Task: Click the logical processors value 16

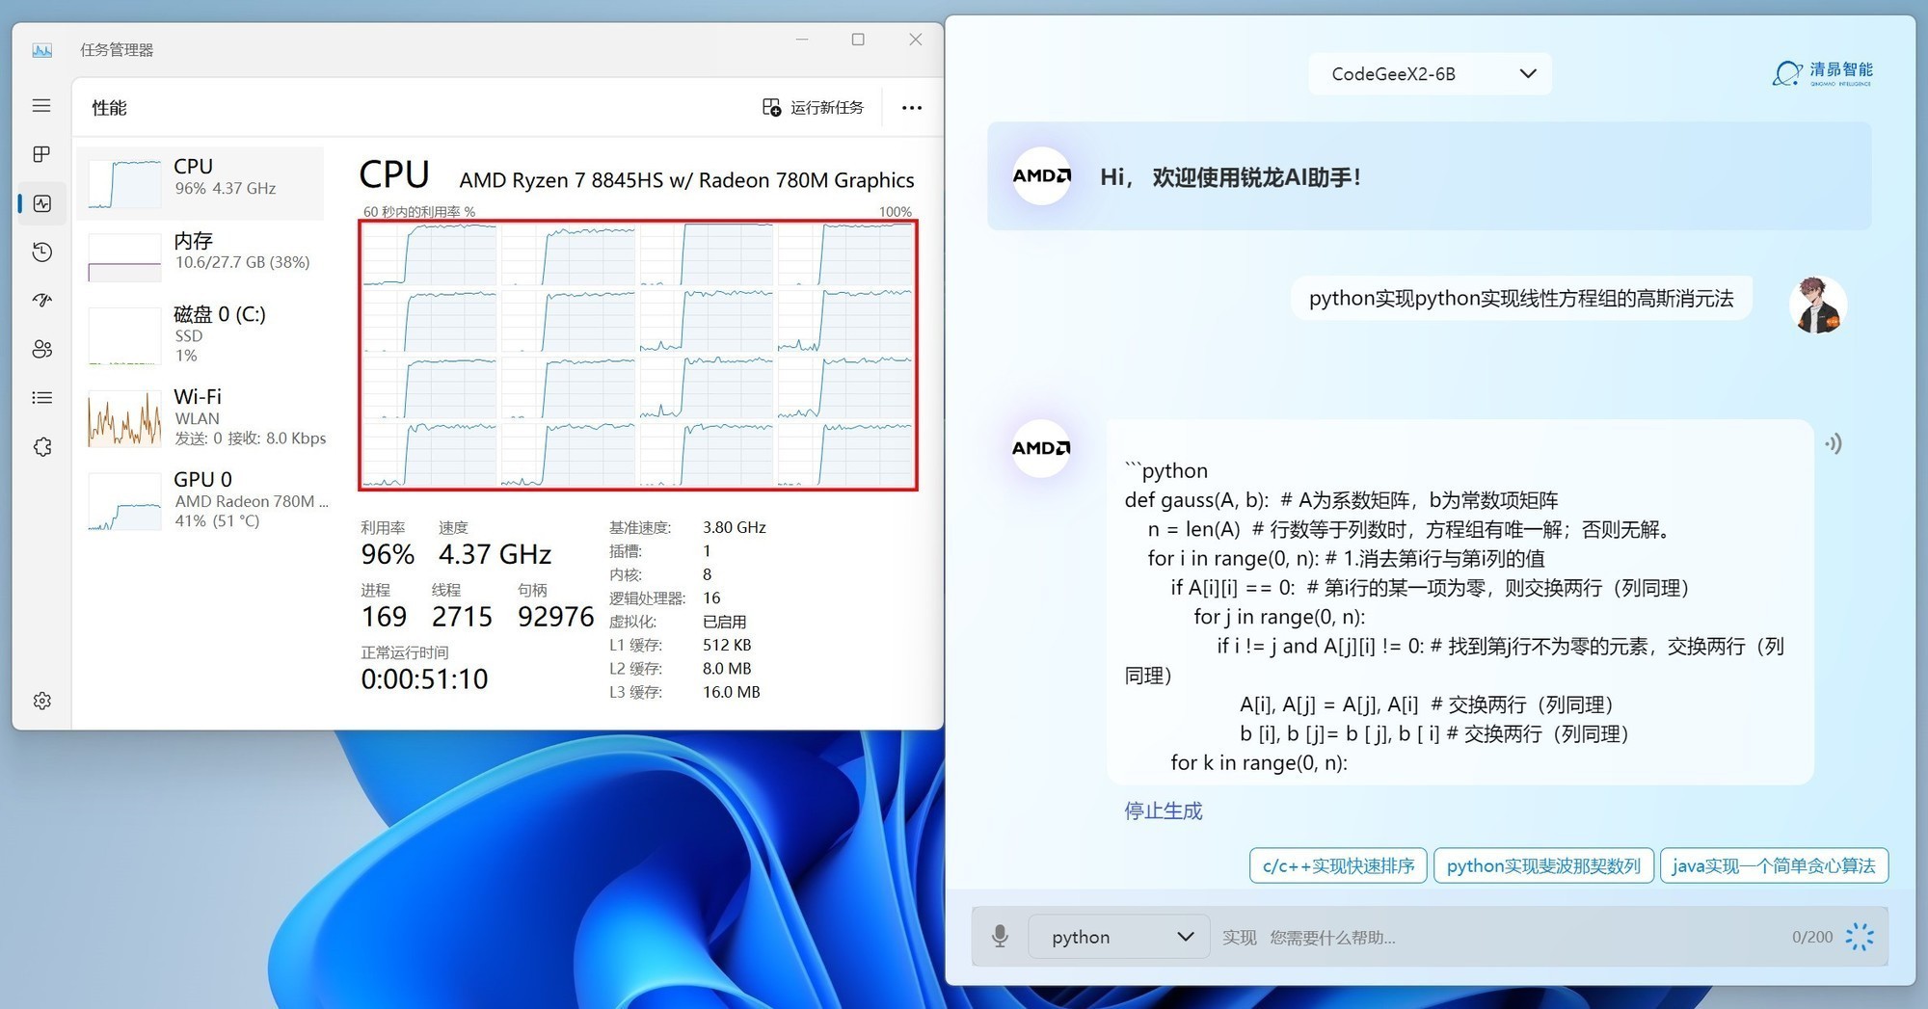Action: point(711,597)
